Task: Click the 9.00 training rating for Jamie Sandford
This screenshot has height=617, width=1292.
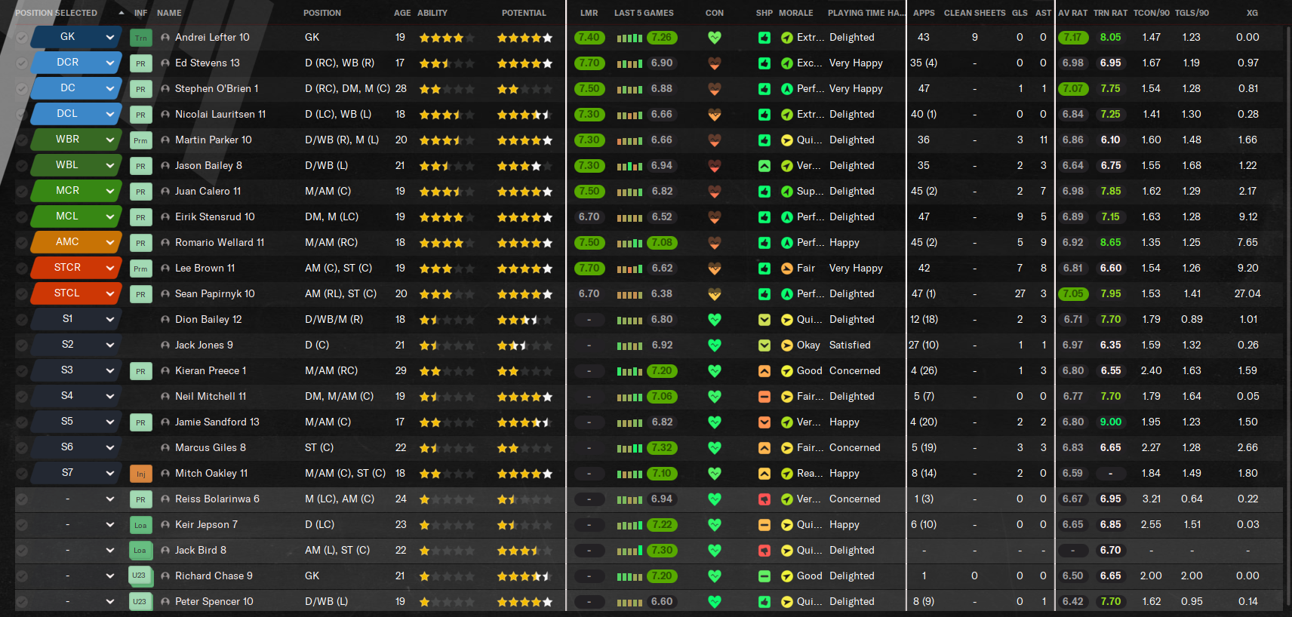Action: (1110, 422)
